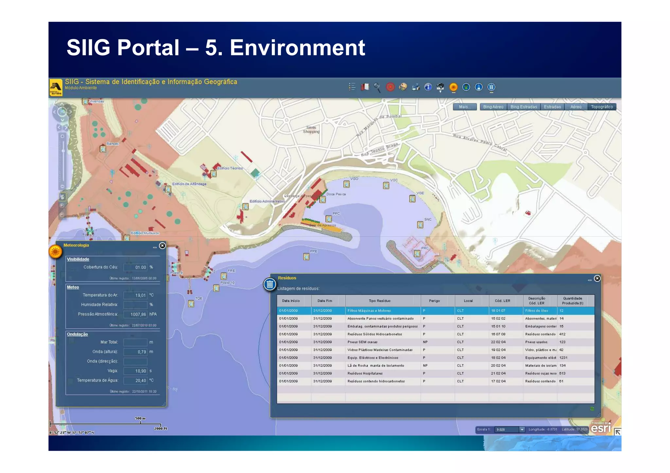The width and height of the screenshot is (670, 473).
Task: Switch basemap to Estradas
Action: tap(553, 107)
